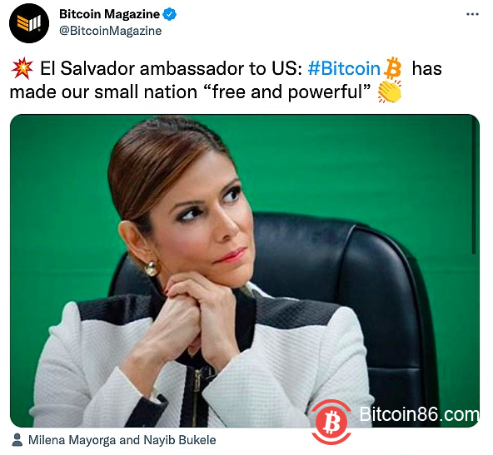Click the gold earring in the photo

click(x=152, y=268)
